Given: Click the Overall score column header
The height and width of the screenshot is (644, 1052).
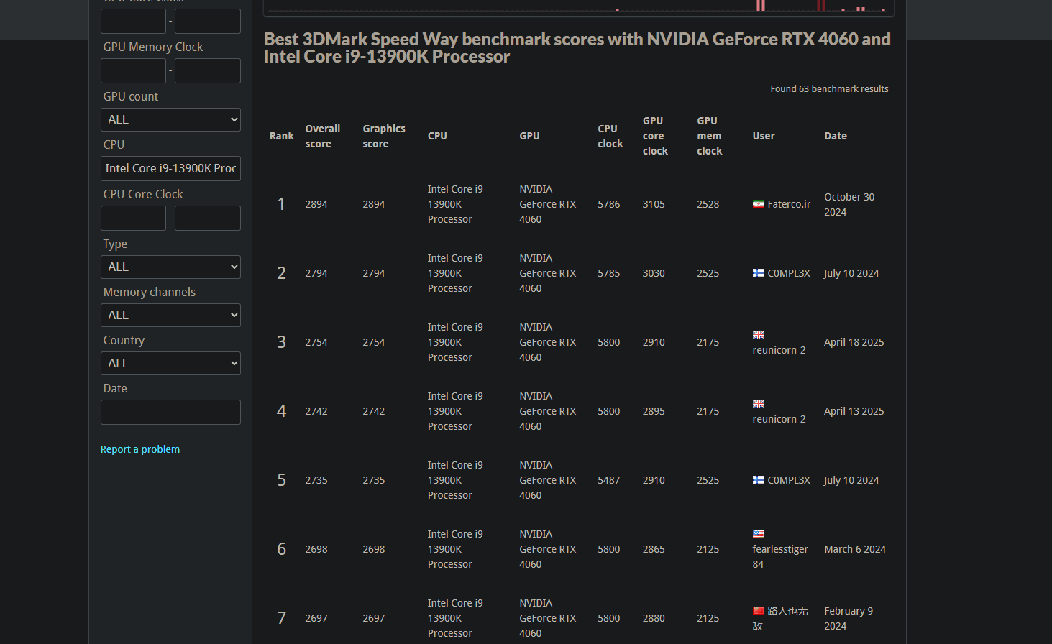Looking at the screenshot, I should 322,137.
